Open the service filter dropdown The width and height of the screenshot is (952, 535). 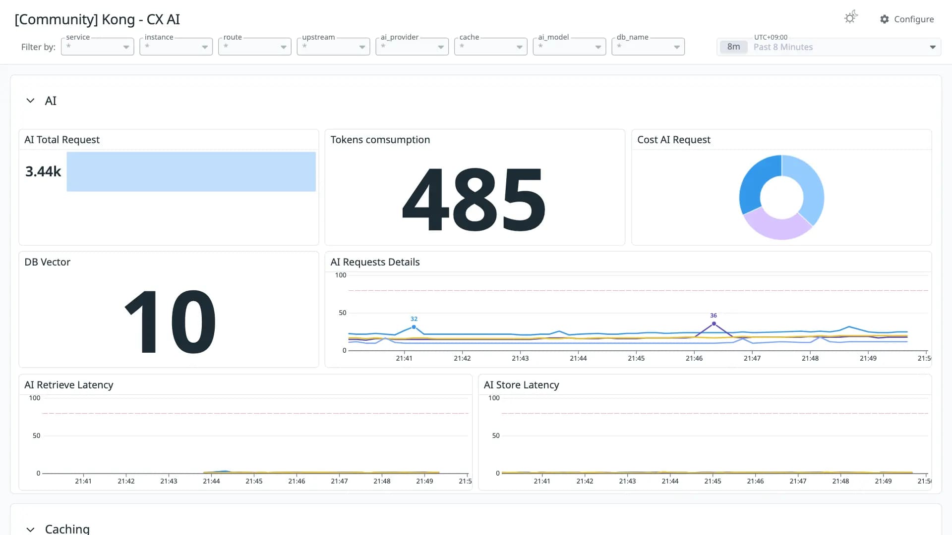click(98, 47)
